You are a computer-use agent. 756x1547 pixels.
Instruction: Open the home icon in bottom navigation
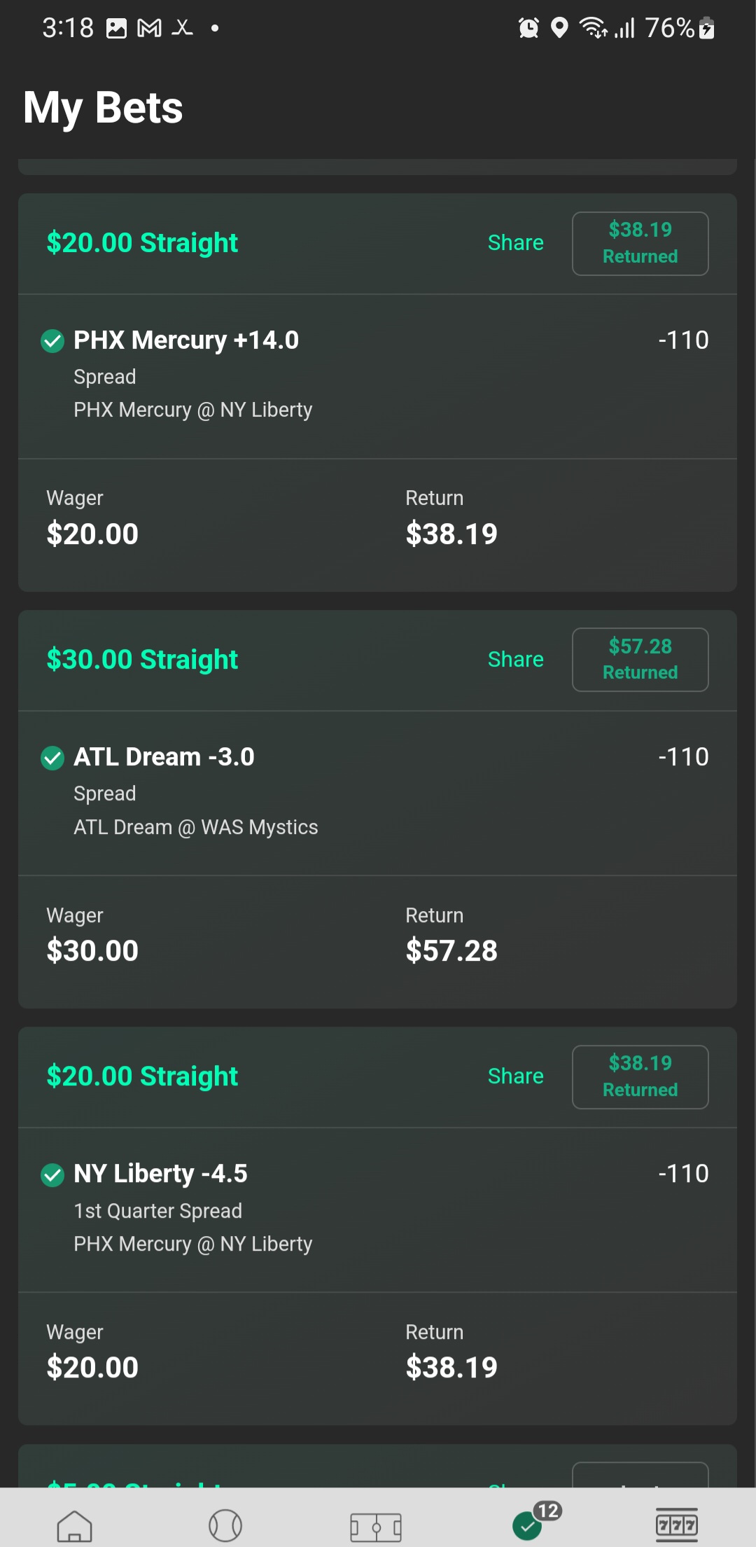click(x=74, y=1526)
